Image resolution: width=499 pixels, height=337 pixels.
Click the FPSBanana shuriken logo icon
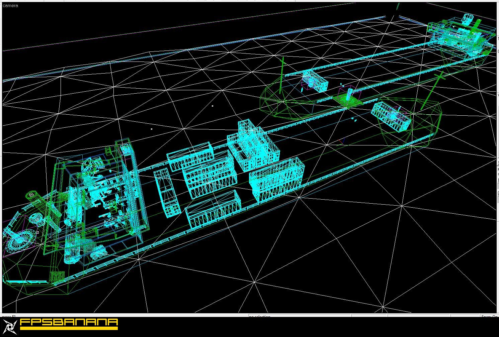click(10, 327)
